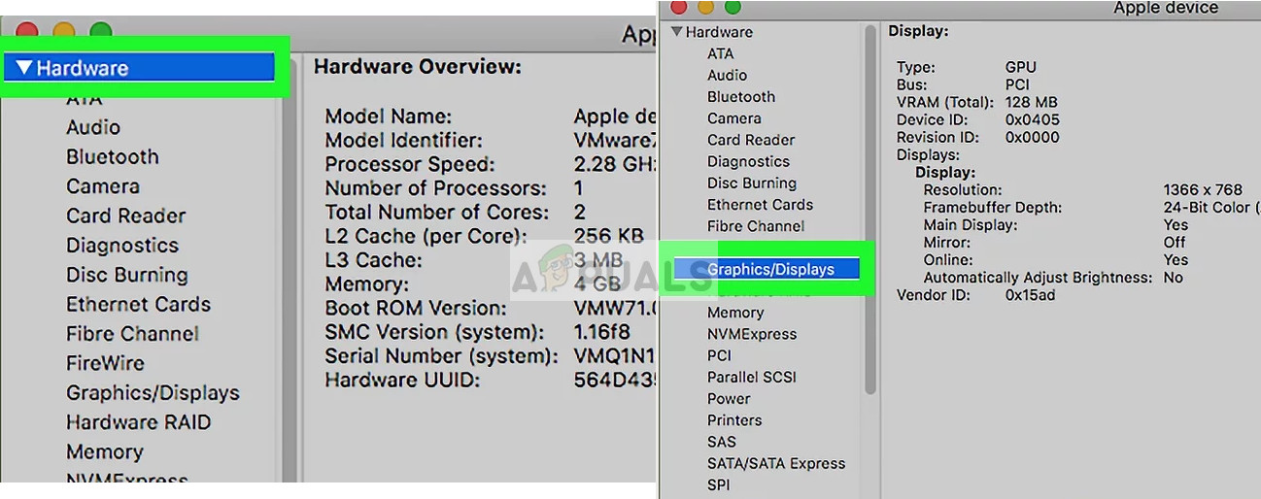Viewport: 1261px width, 499px height.
Task: Select Disc Burning in Apple device window sidebar
Action: tap(752, 183)
